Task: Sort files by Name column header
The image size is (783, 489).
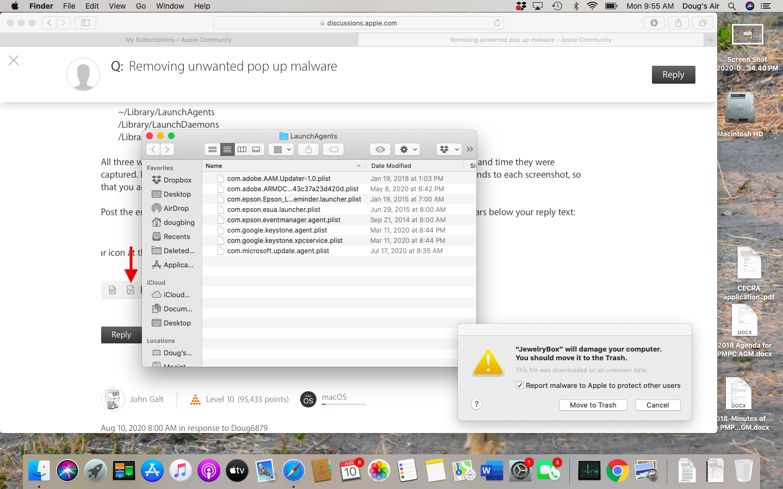Action: 283,166
